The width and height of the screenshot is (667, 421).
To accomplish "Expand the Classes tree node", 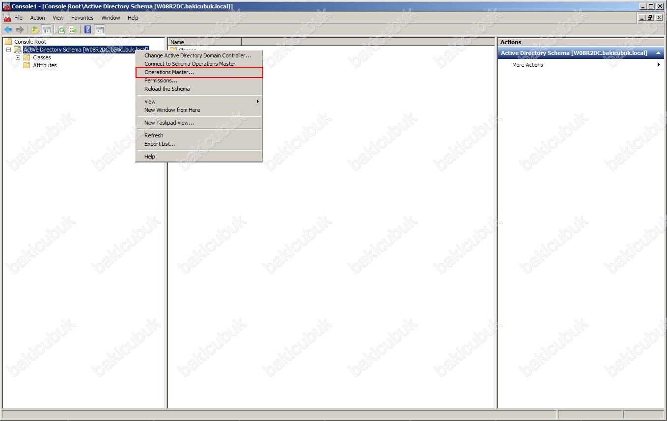I will tap(18, 57).
